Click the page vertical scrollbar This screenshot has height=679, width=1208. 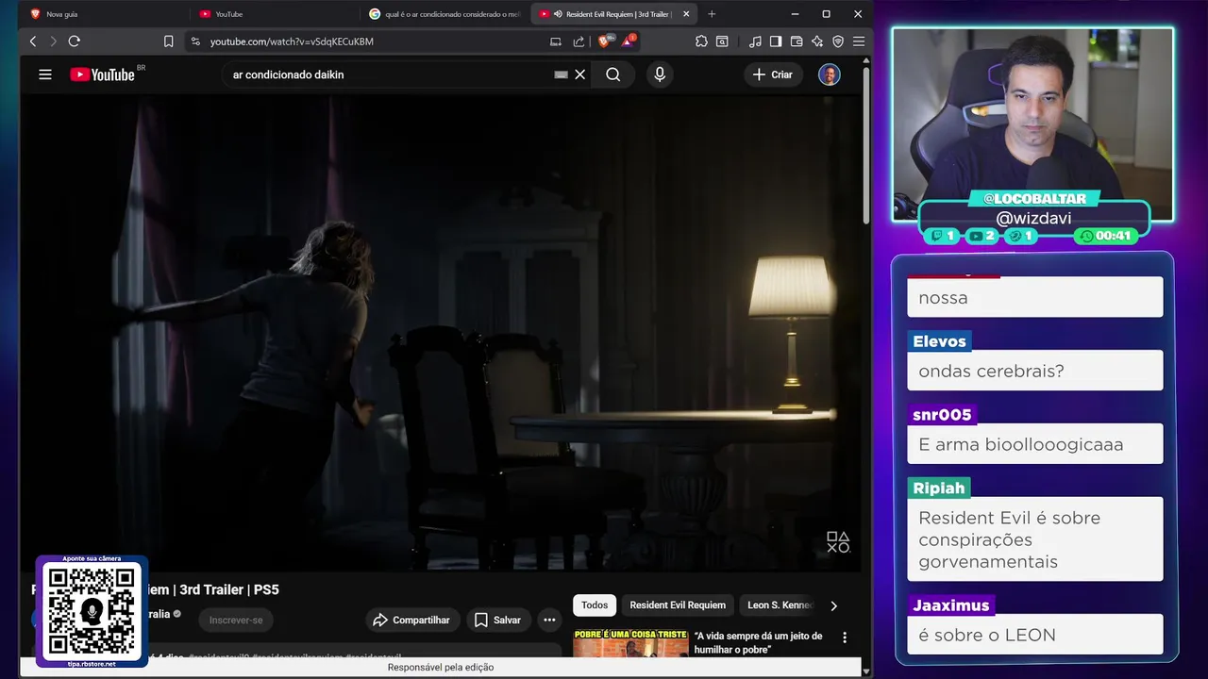click(866, 146)
